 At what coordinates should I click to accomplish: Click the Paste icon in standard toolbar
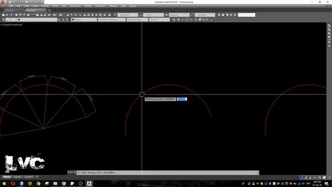click(x=41, y=15)
